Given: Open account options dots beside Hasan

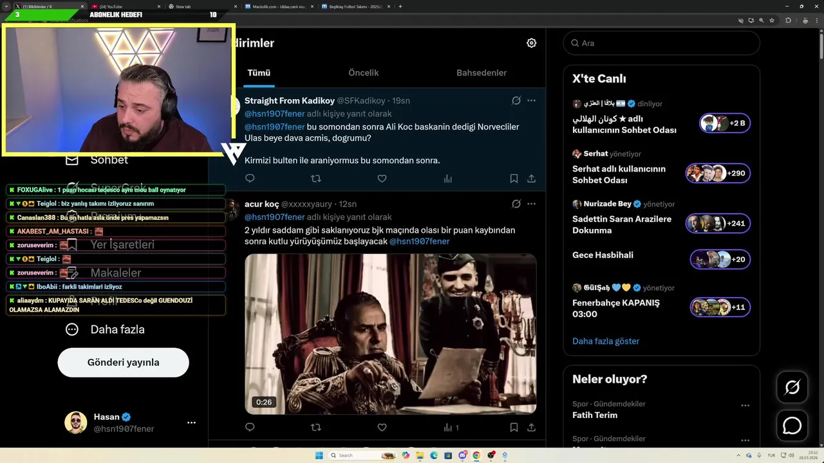Looking at the screenshot, I should click(x=191, y=422).
